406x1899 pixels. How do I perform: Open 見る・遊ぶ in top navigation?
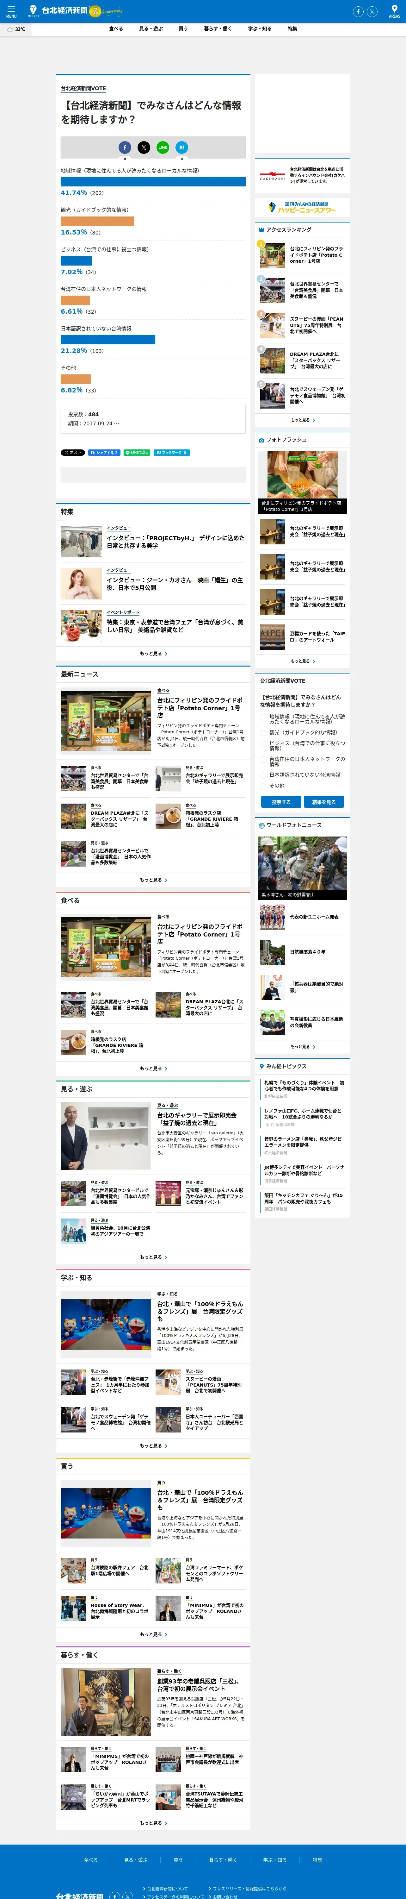tap(151, 29)
